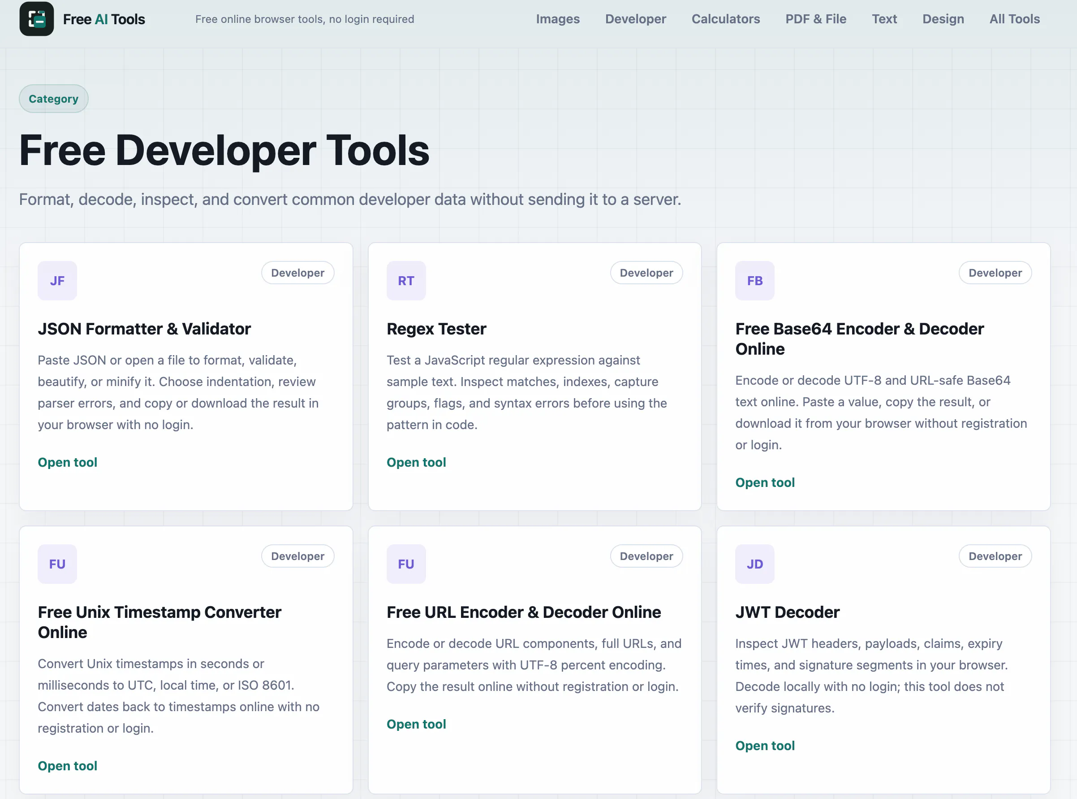This screenshot has width=1077, height=799.
Task: Go to Calculators in the top nav
Action: click(726, 19)
